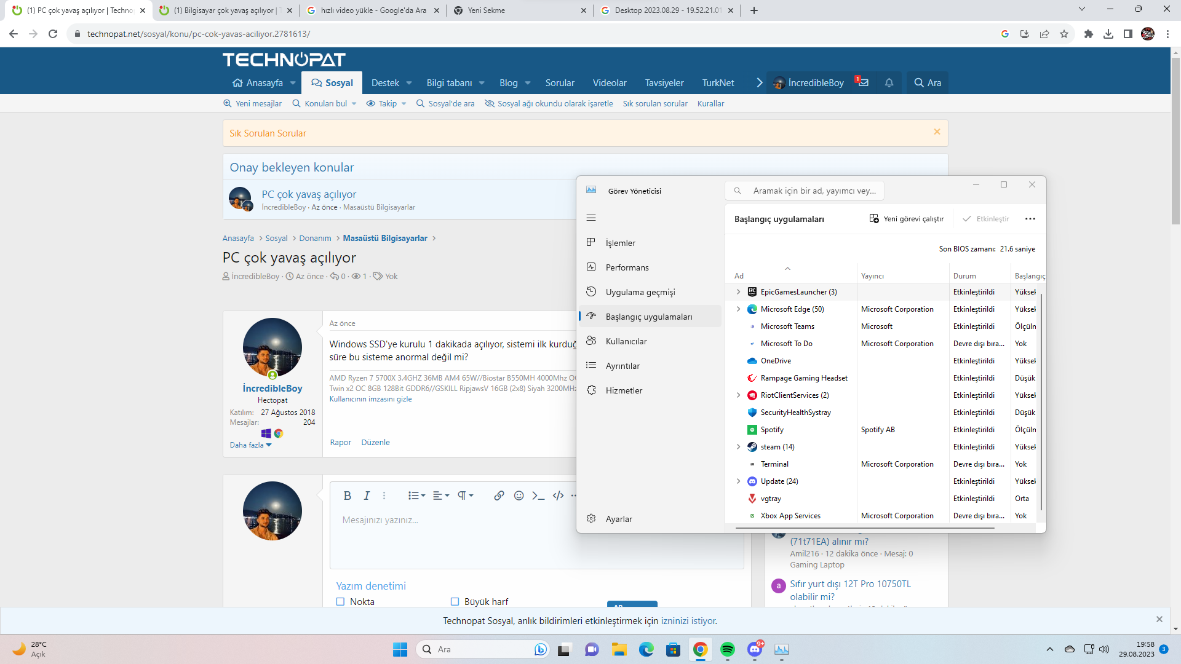Expand the EpicGamesLauncher startup entry
Viewport: 1181px width, 664px height.
pos(738,292)
